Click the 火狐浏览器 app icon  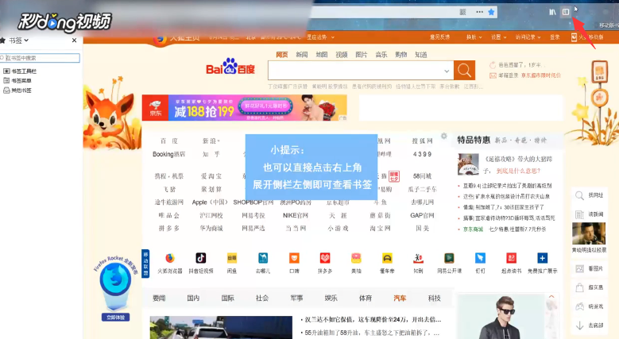[170, 258]
